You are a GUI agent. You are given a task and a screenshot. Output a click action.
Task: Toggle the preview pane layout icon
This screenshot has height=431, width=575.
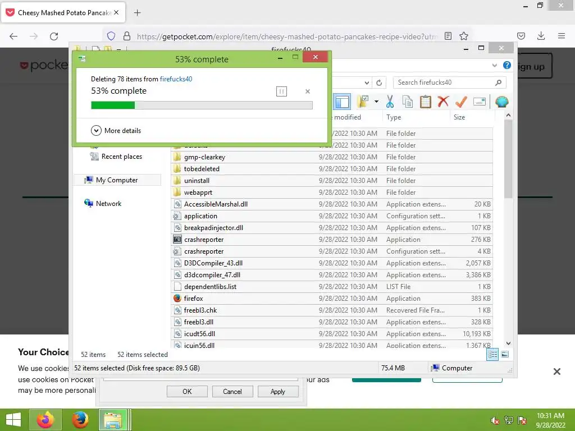(342, 102)
